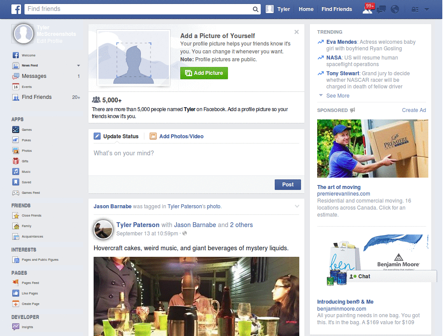Open the Acquaintances list icon
The image size is (448, 336).
click(x=16, y=237)
